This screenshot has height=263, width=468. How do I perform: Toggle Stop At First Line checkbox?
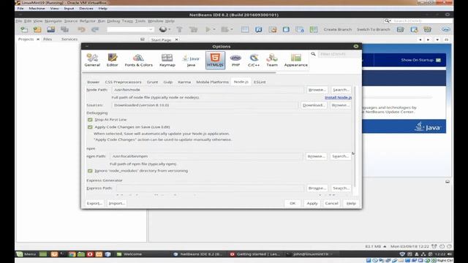coord(90,120)
